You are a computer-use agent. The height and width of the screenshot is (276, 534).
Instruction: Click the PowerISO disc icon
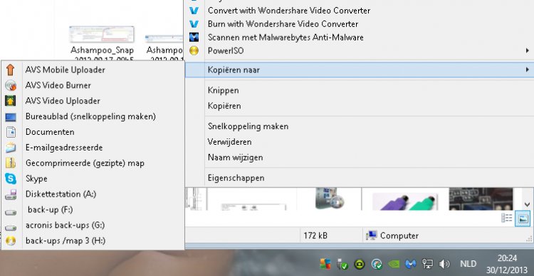click(x=194, y=50)
